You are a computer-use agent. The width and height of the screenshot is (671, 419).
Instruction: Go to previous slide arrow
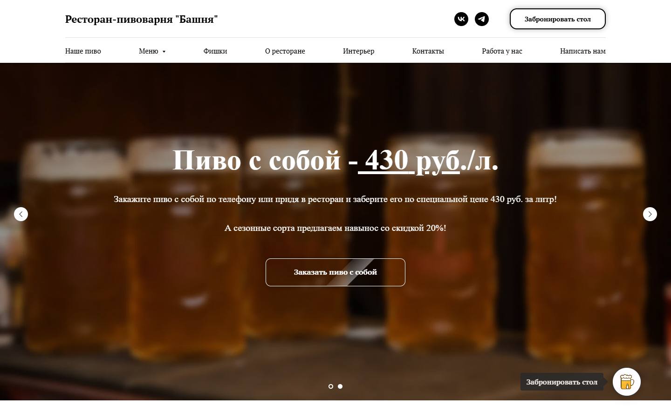click(21, 214)
